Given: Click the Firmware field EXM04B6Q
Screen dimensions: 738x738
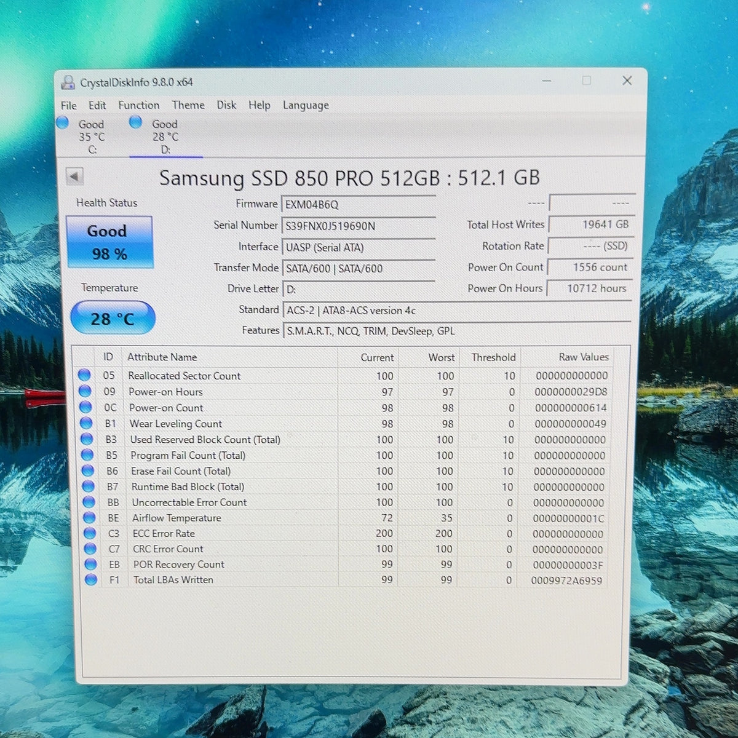Looking at the screenshot, I should (x=359, y=204).
